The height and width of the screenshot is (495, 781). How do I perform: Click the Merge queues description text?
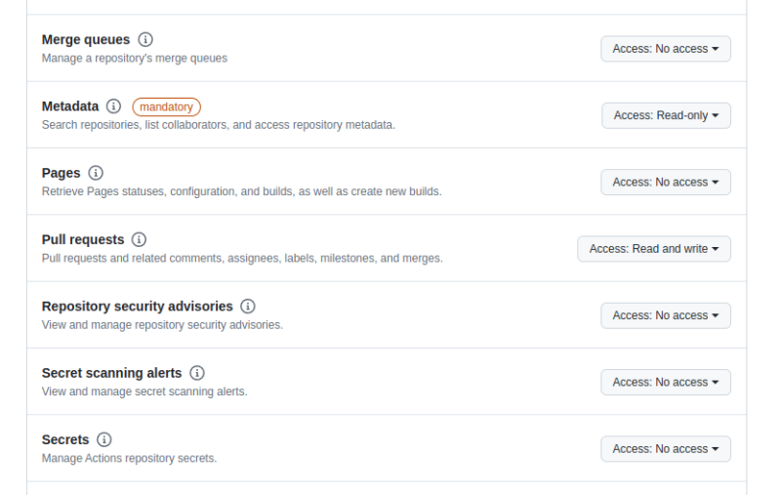pyautogui.click(x=134, y=59)
